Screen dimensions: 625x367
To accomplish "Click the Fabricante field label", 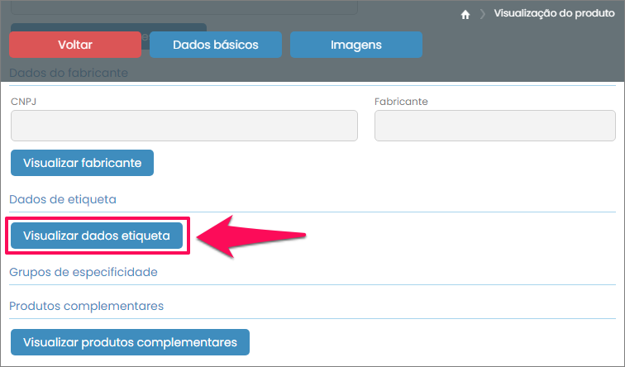I will point(401,102).
